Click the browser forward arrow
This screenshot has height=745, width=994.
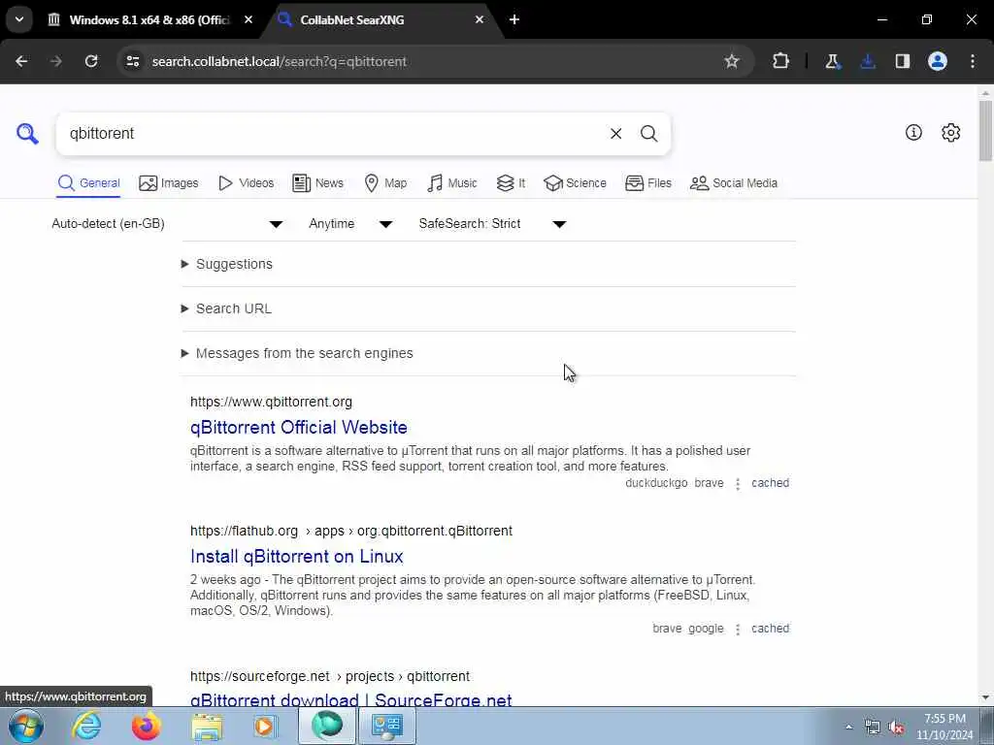click(x=56, y=61)
